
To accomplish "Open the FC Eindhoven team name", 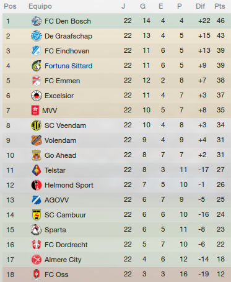I will click(x=67, y=51).
